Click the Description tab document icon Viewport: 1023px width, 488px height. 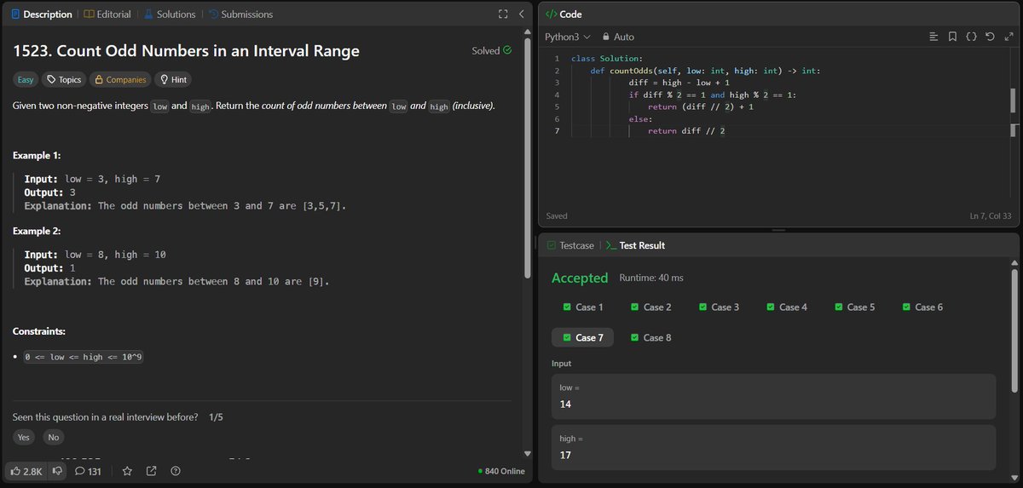[15, 14]
